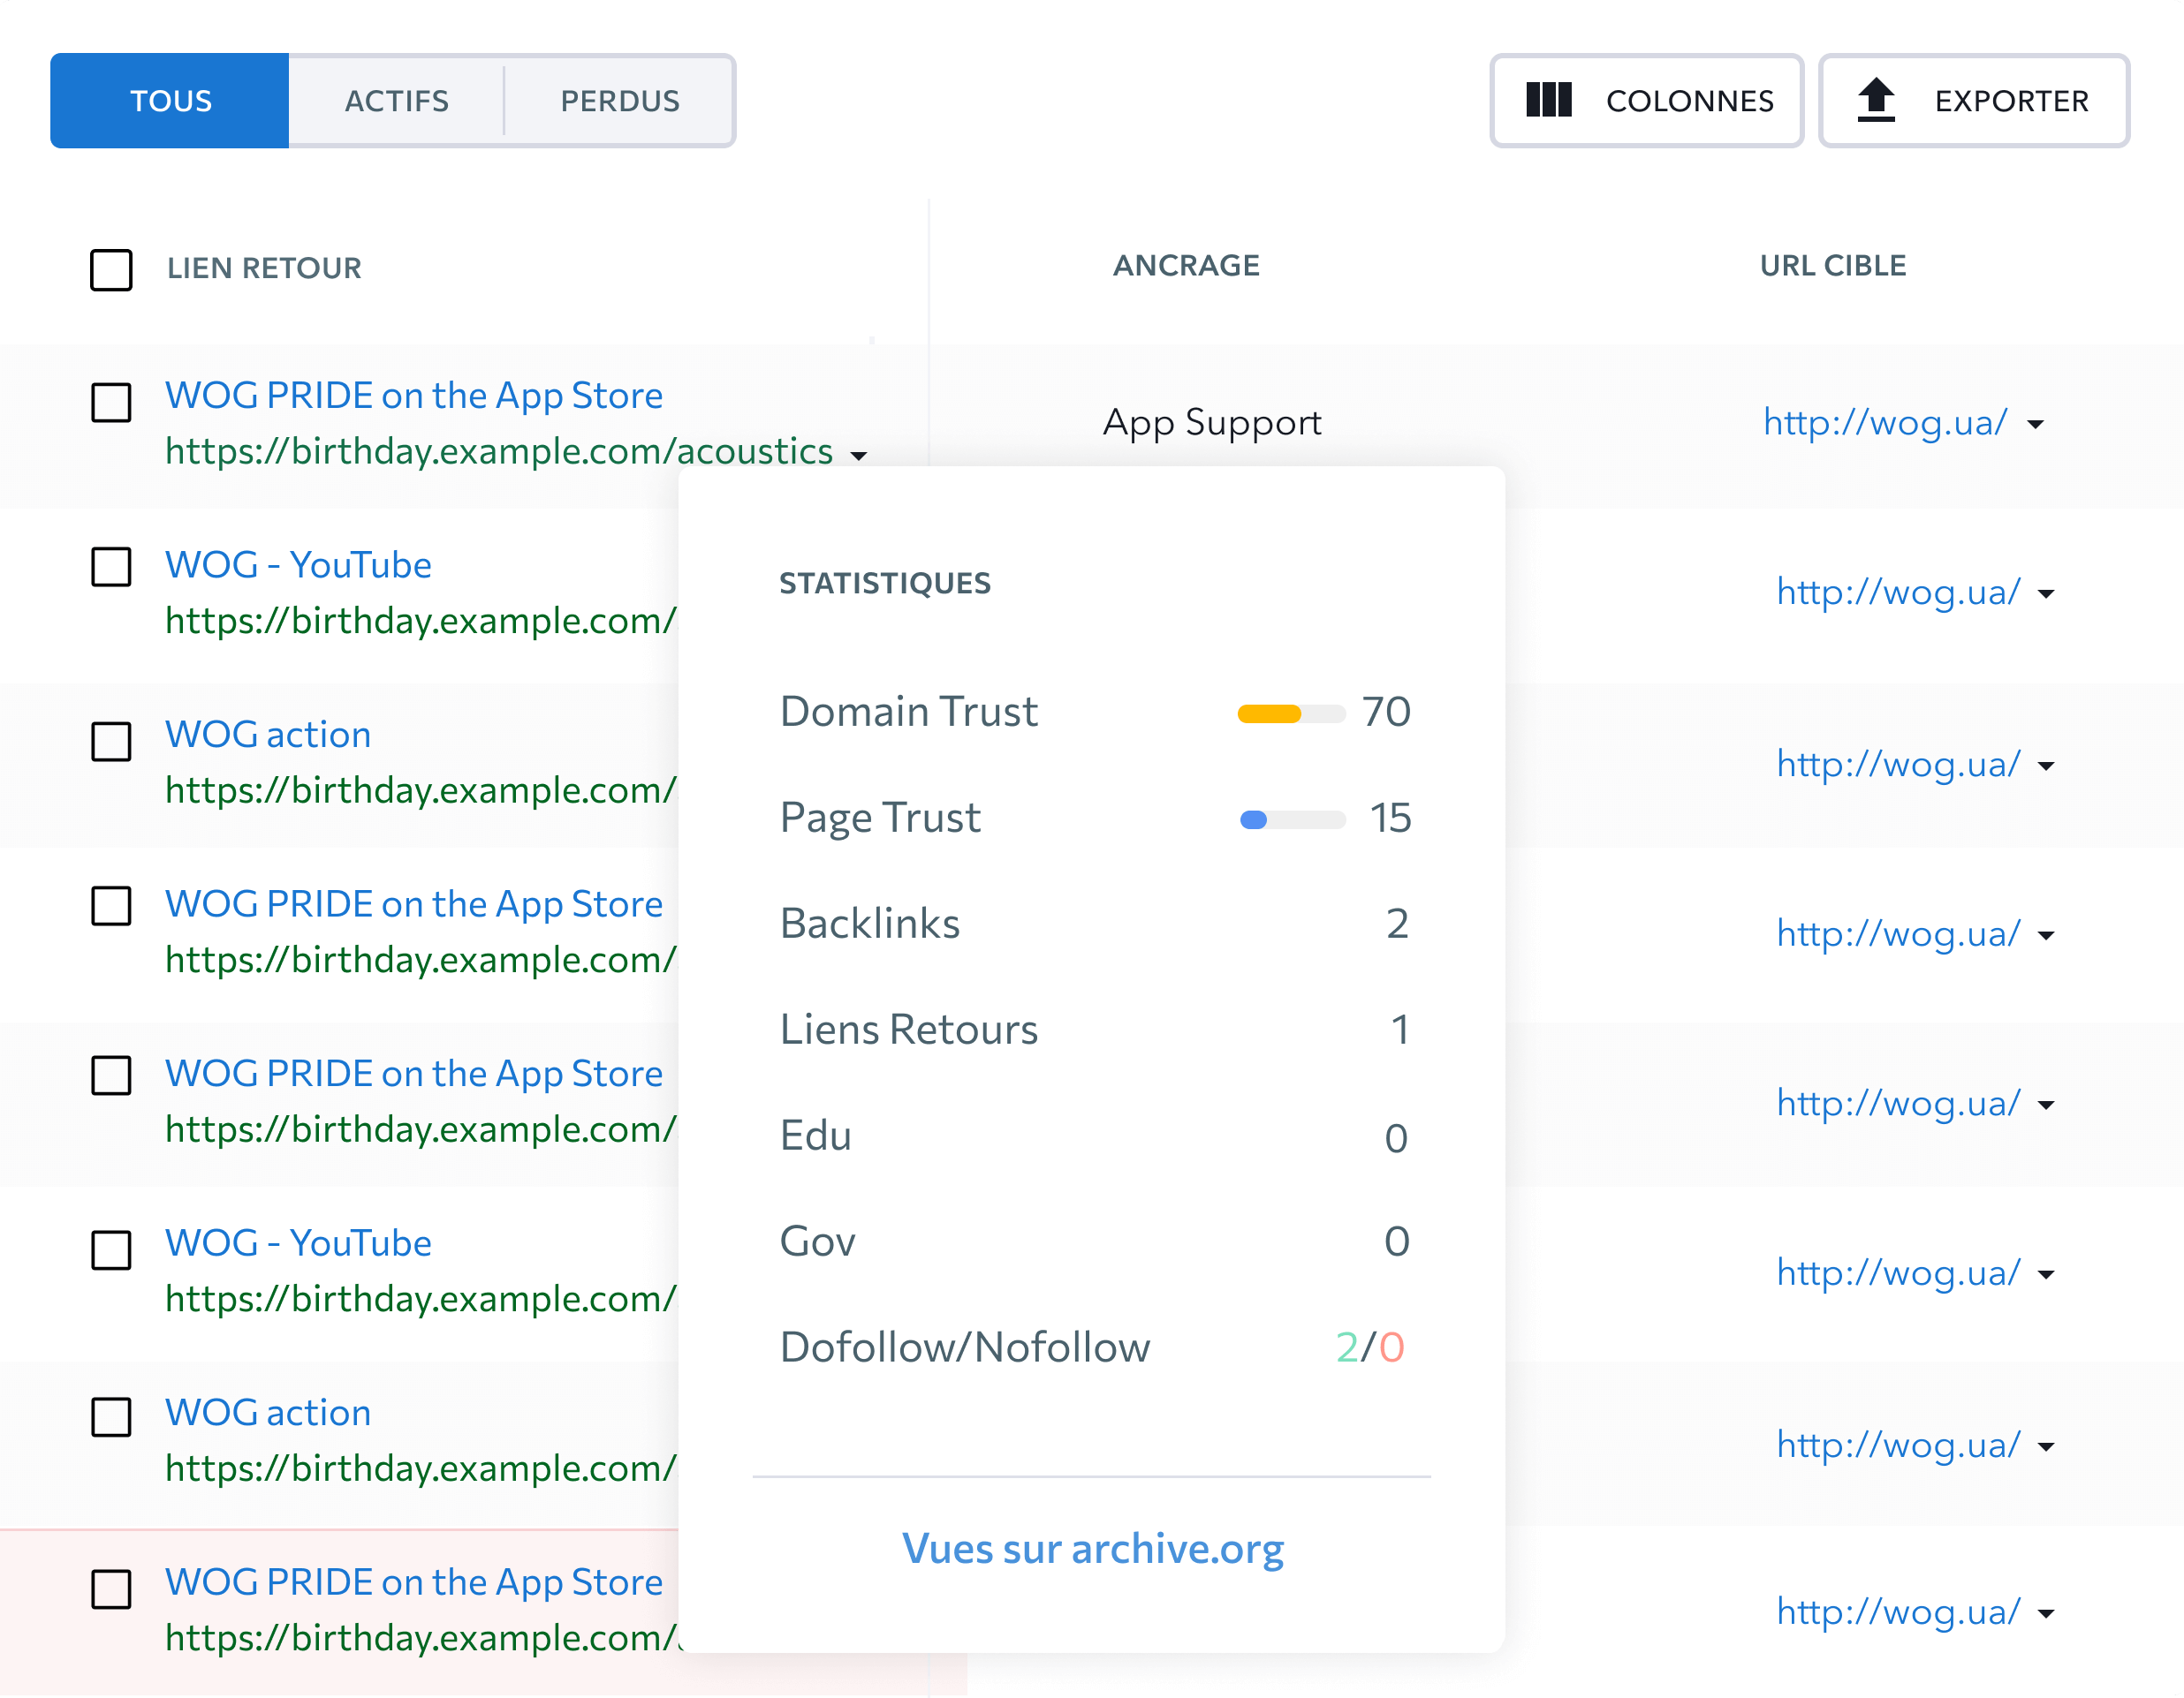Click the Dofollow/Nofollow 2/0 value
The width and height of the screenshot is (2184, 1698).
pos(1370,1347)
